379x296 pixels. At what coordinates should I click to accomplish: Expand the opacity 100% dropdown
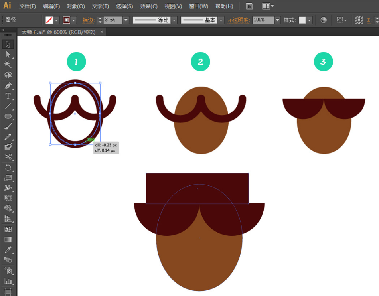[x=277, y=20]
